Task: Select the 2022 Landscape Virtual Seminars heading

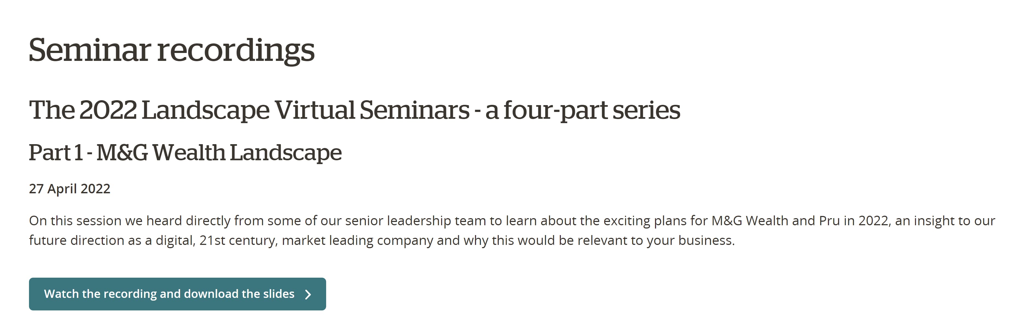Action: 355,110
